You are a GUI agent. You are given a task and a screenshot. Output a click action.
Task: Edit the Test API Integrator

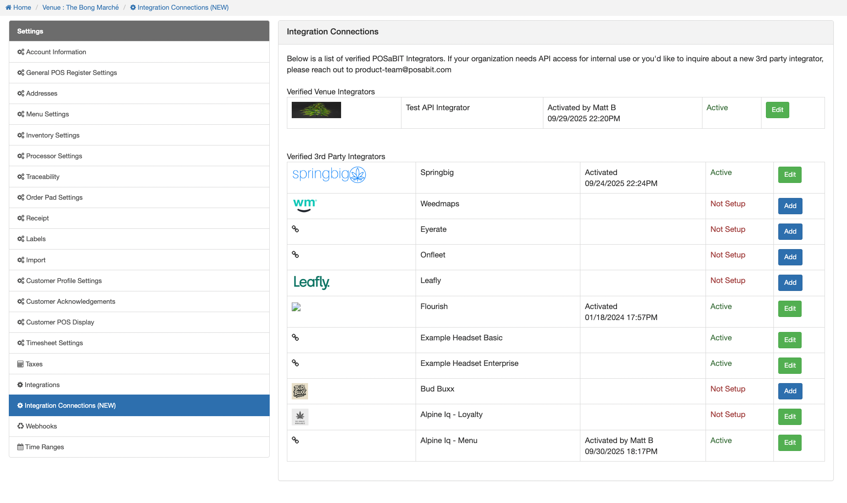(x=777, y=110)
